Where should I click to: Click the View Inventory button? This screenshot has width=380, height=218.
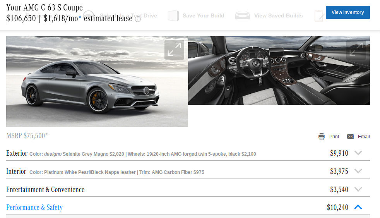pyautogui.click(x=347, y=12)
